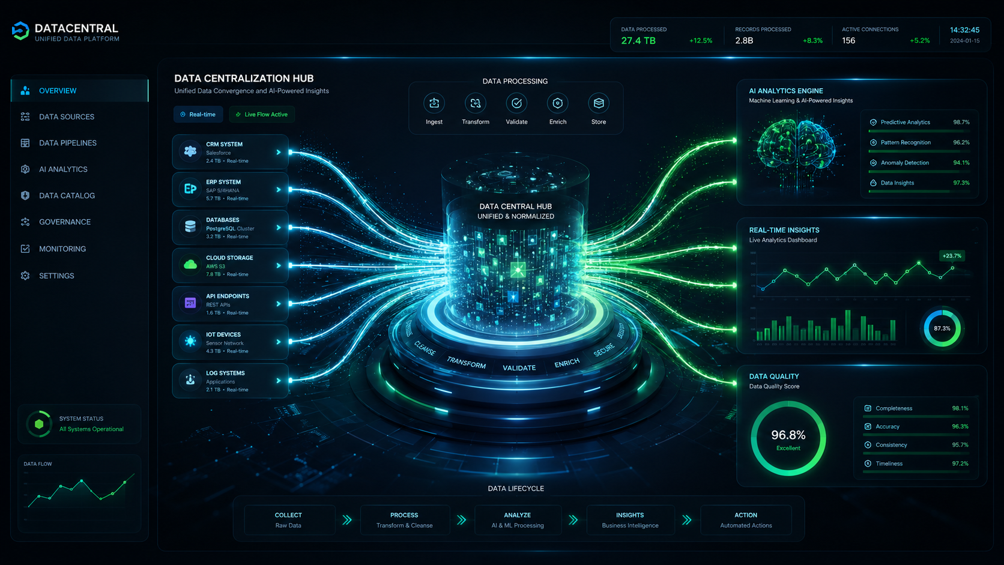
Task: Click the AI Analytics sidebar icon
Action: (25, 169)
